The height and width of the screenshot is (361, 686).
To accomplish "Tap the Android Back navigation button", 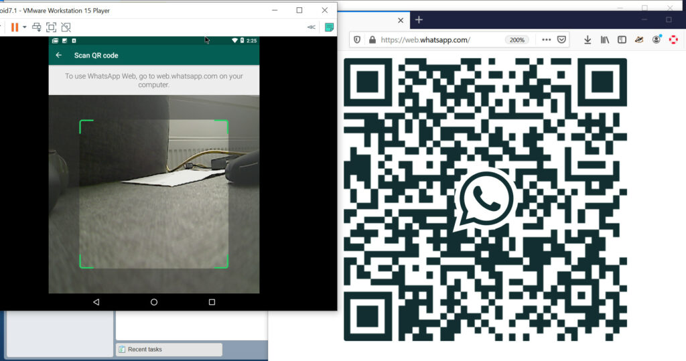I will (96, 302).
